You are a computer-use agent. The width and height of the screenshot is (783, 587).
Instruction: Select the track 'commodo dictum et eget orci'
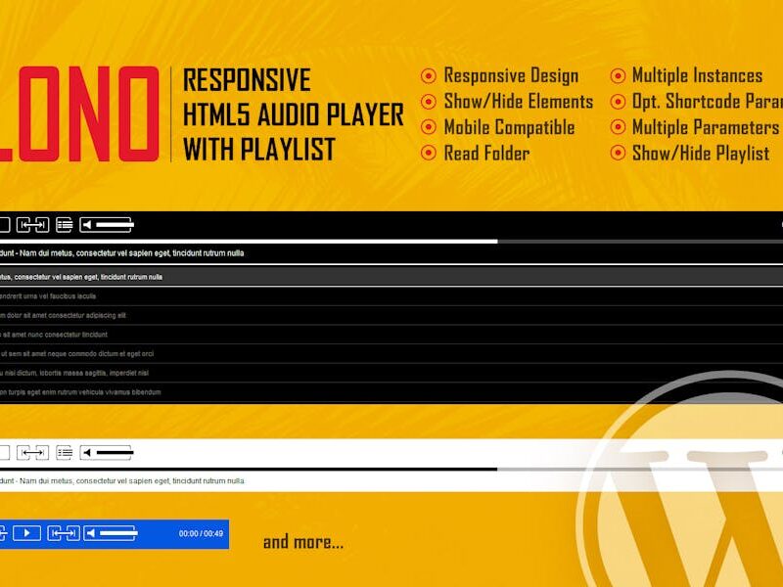point(391,354)
